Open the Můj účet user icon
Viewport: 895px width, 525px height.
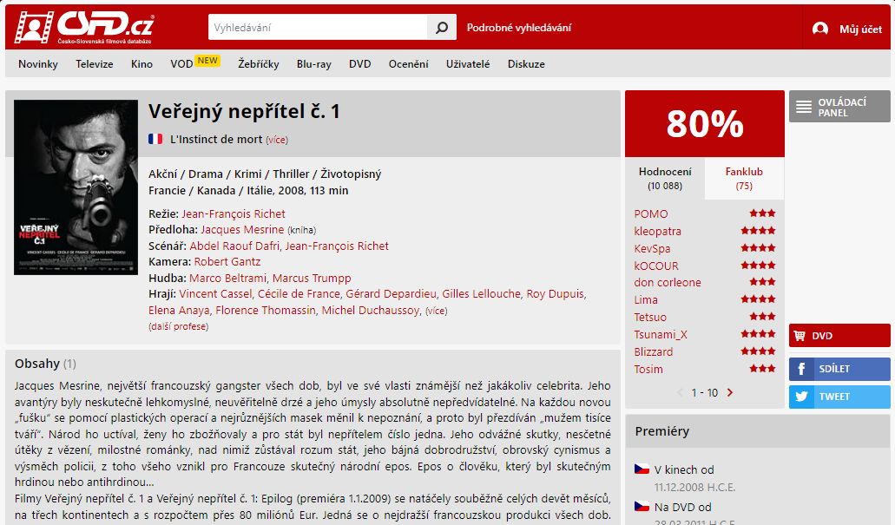(x=819, y=29)
